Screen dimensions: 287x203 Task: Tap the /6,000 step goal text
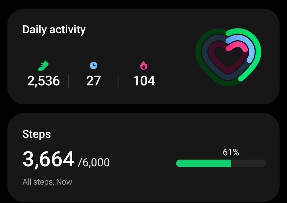point(94,162)
